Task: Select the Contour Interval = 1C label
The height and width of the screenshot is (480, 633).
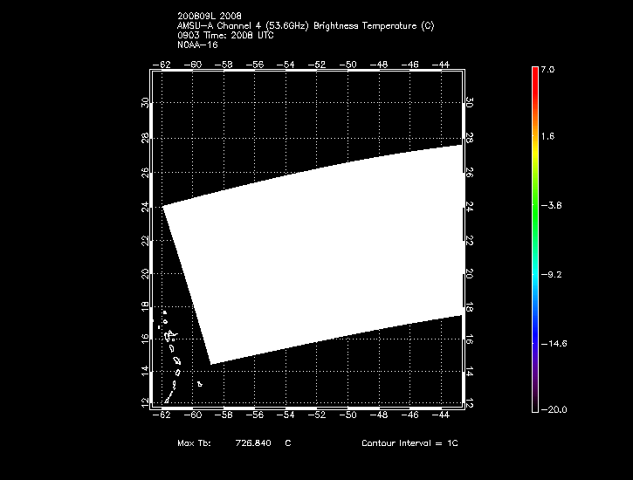Action: 409,443
